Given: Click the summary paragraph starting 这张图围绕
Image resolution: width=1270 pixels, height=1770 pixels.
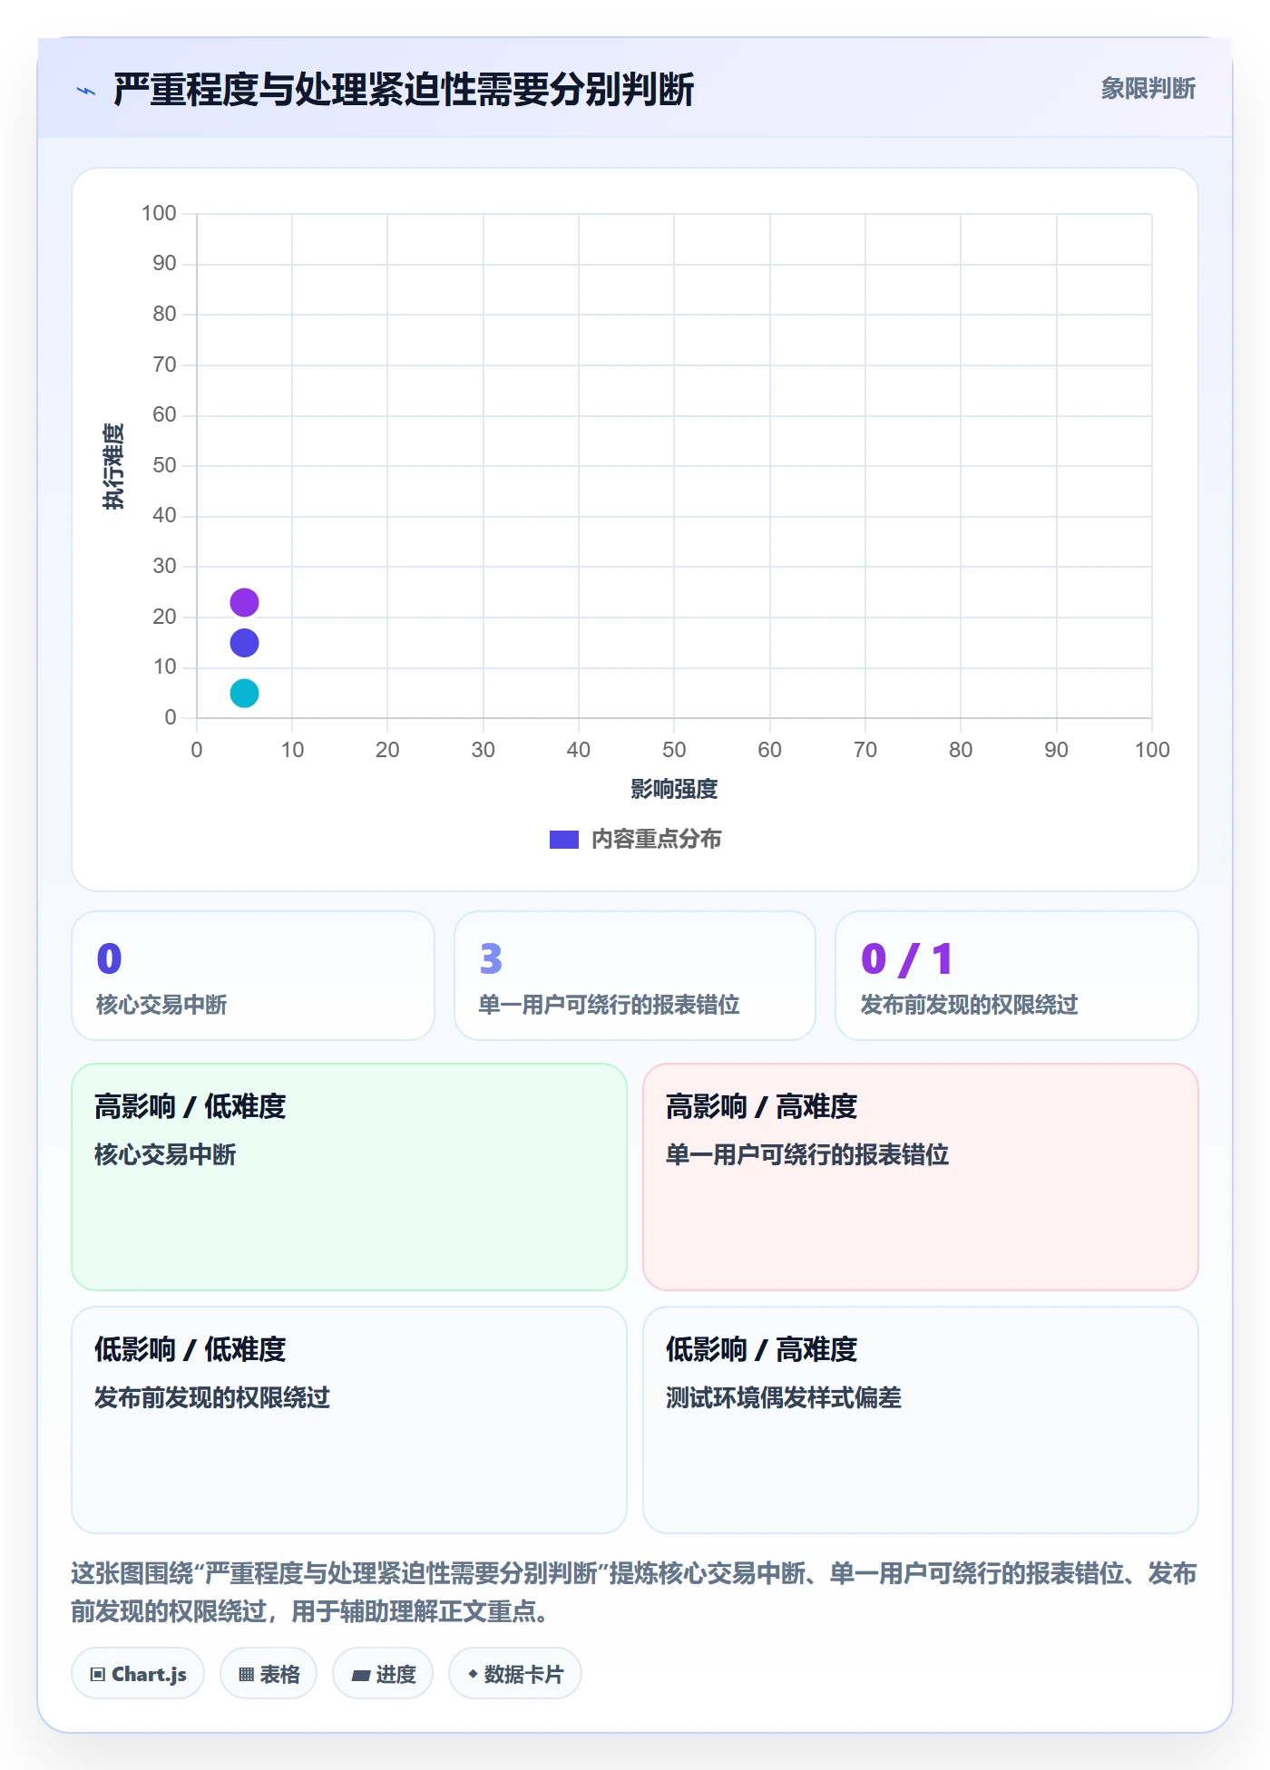Looking at the screenshot, I should click(634, 1592).
